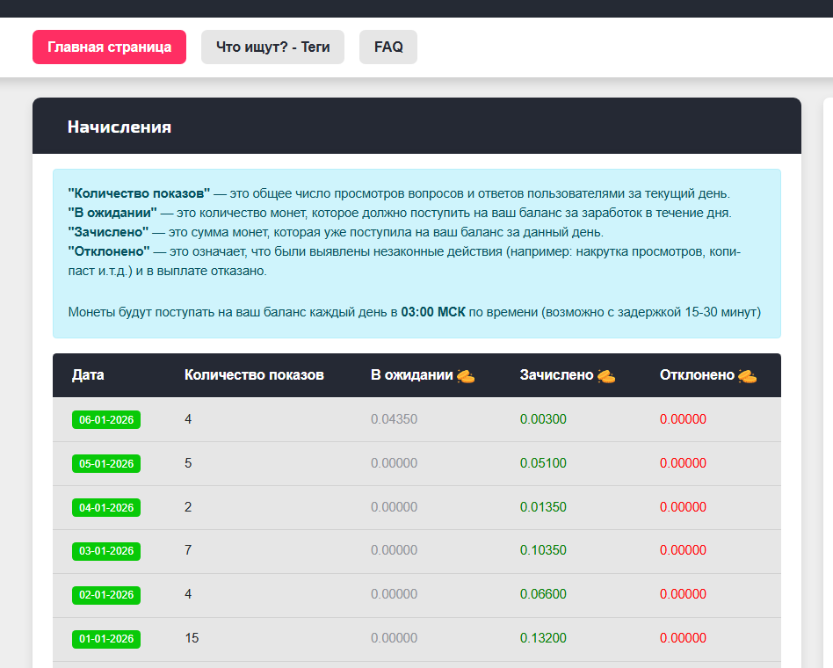Viewport: 833px width, 668px height.
Task: Click coin icon next to Зачислено header
Action: pos(606,375)
